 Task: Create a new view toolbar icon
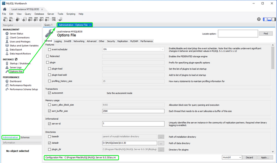click(36, 19)
